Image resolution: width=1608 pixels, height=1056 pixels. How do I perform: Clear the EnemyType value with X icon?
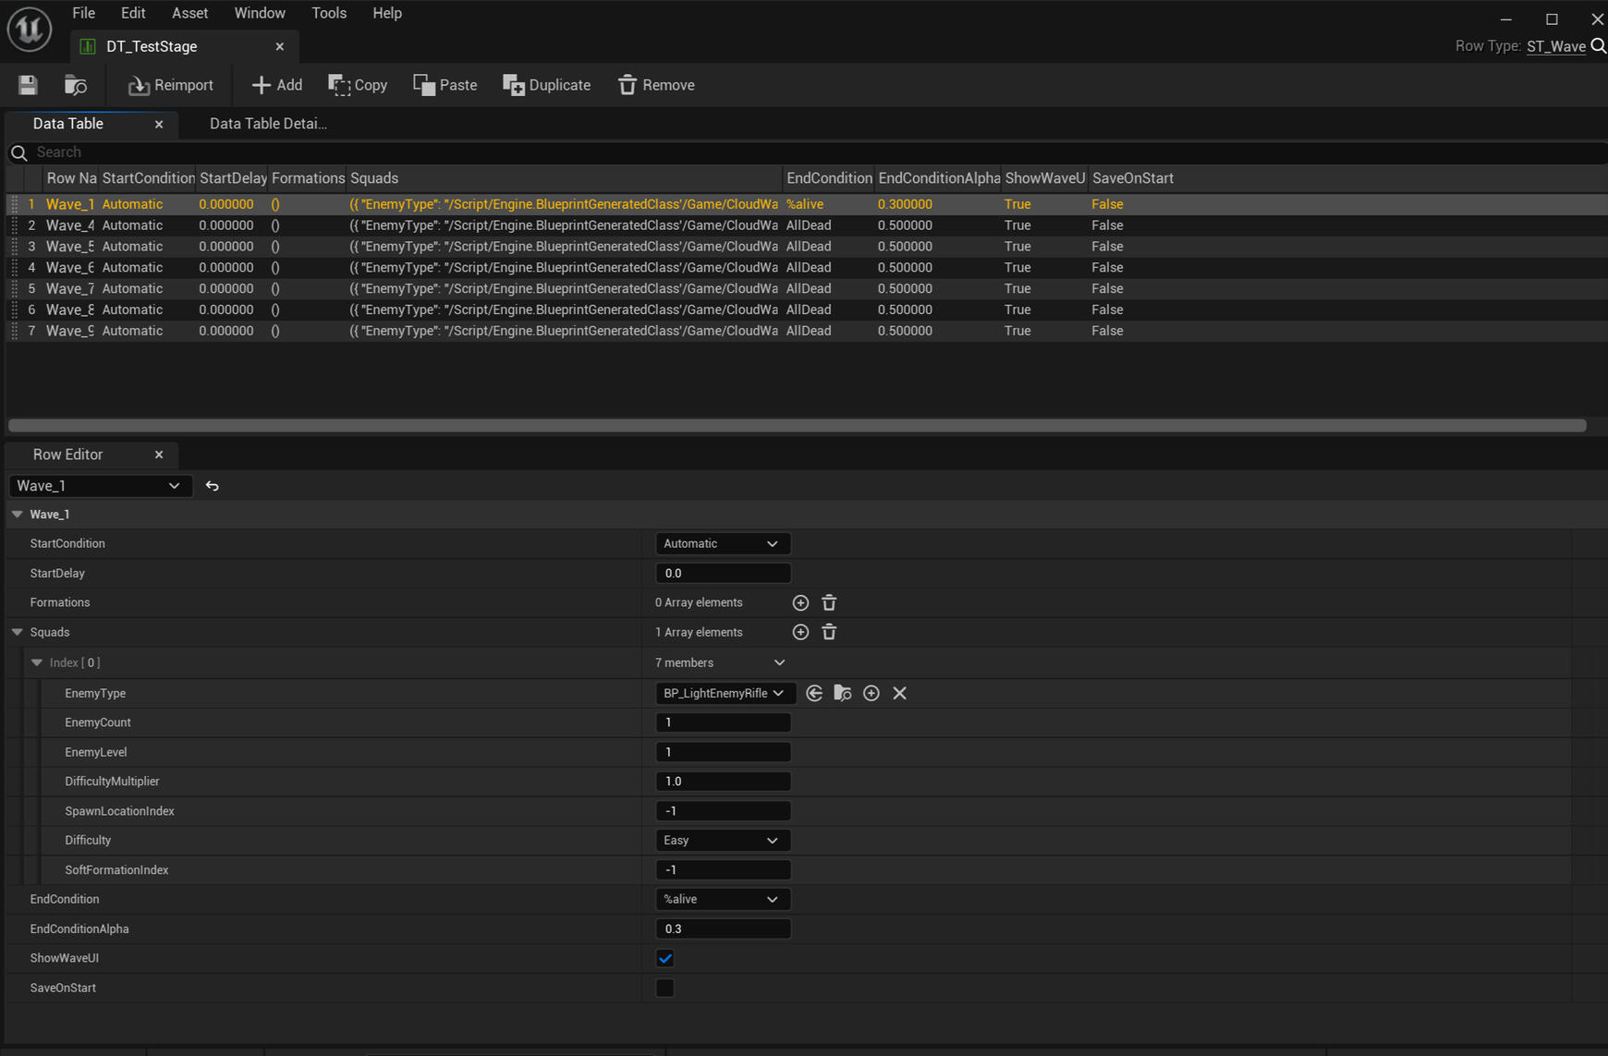click(899, 693)
